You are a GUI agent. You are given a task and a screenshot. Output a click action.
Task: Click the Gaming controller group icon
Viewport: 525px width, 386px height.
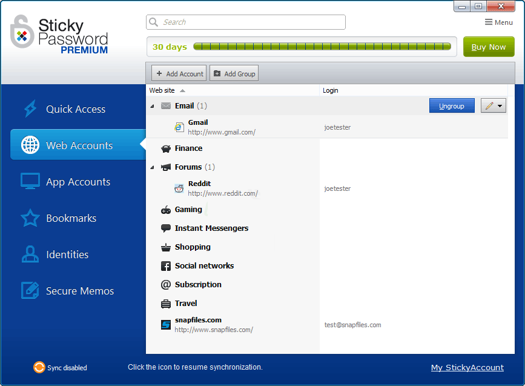[x=165, y=210]
